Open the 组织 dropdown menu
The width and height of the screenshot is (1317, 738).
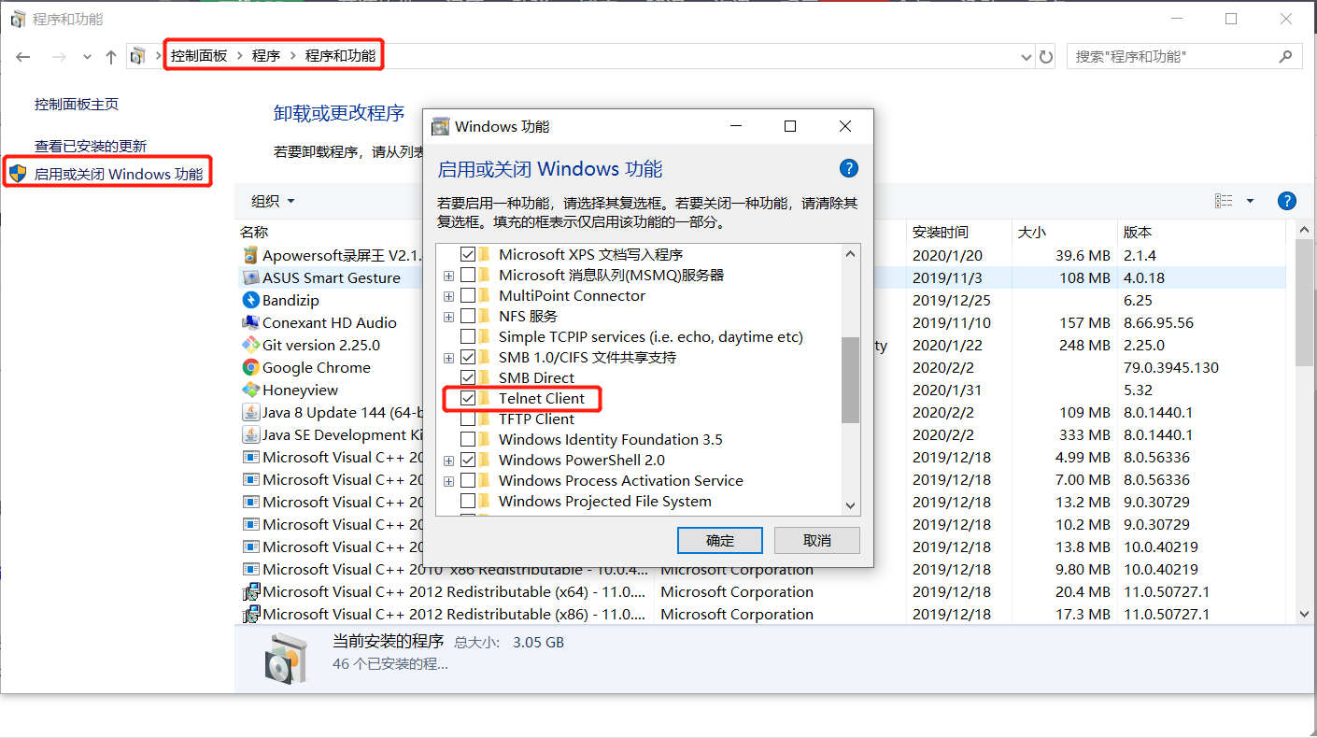[x=273, y=201]
